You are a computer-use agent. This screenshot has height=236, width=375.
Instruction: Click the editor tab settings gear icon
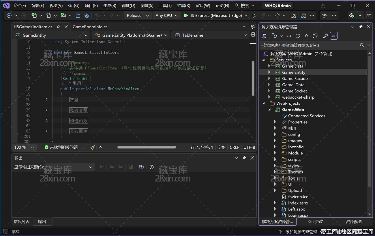252,27
